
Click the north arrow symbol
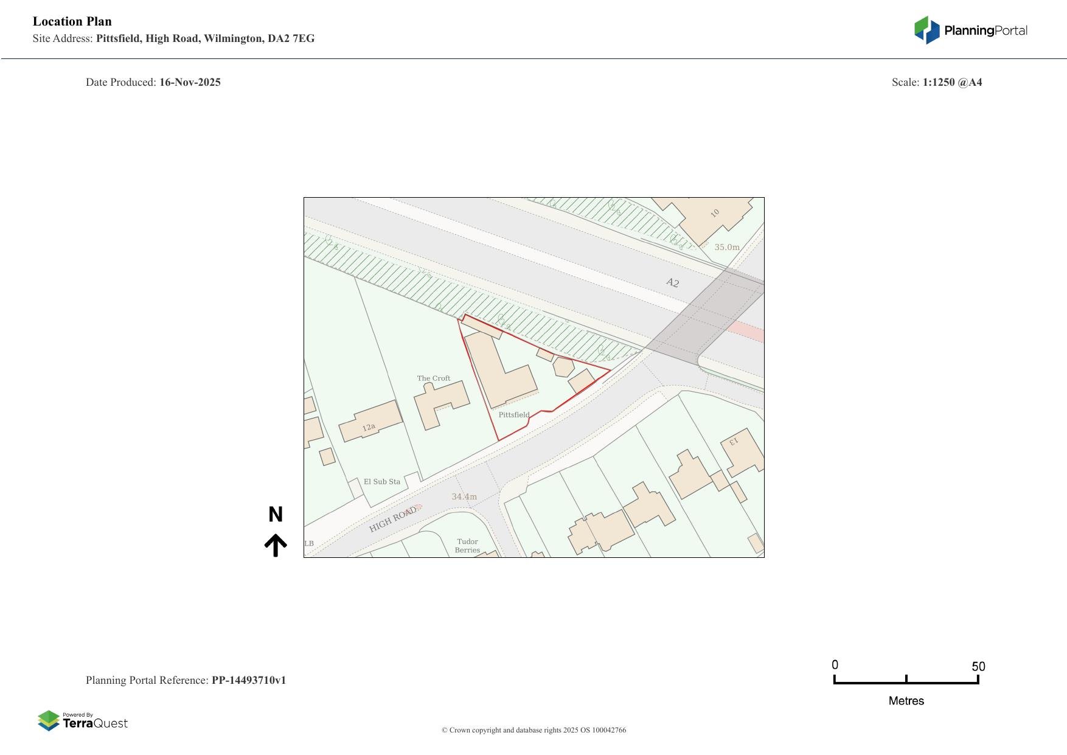pos(276,545)
